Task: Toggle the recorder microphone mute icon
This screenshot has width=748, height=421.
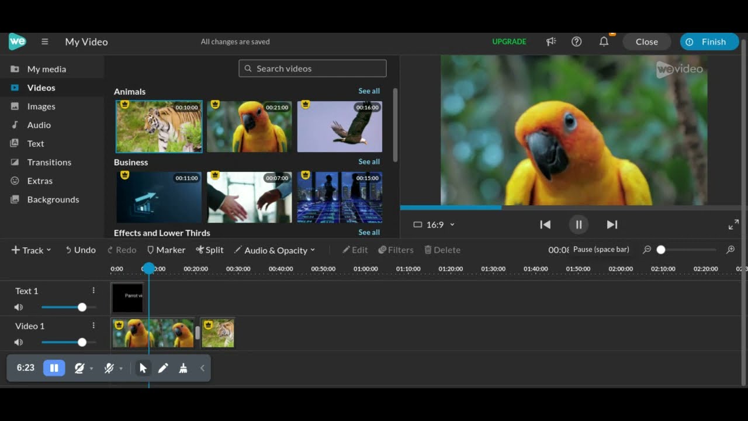Action: (109, 368)
